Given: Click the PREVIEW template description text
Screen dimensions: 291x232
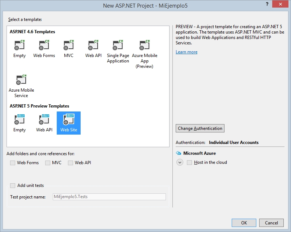Looking at the screenshot, I should click(x=230, y=35).
